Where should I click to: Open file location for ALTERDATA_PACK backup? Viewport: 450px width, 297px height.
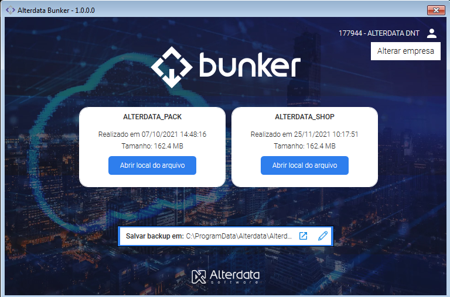(x=152, y=165)
